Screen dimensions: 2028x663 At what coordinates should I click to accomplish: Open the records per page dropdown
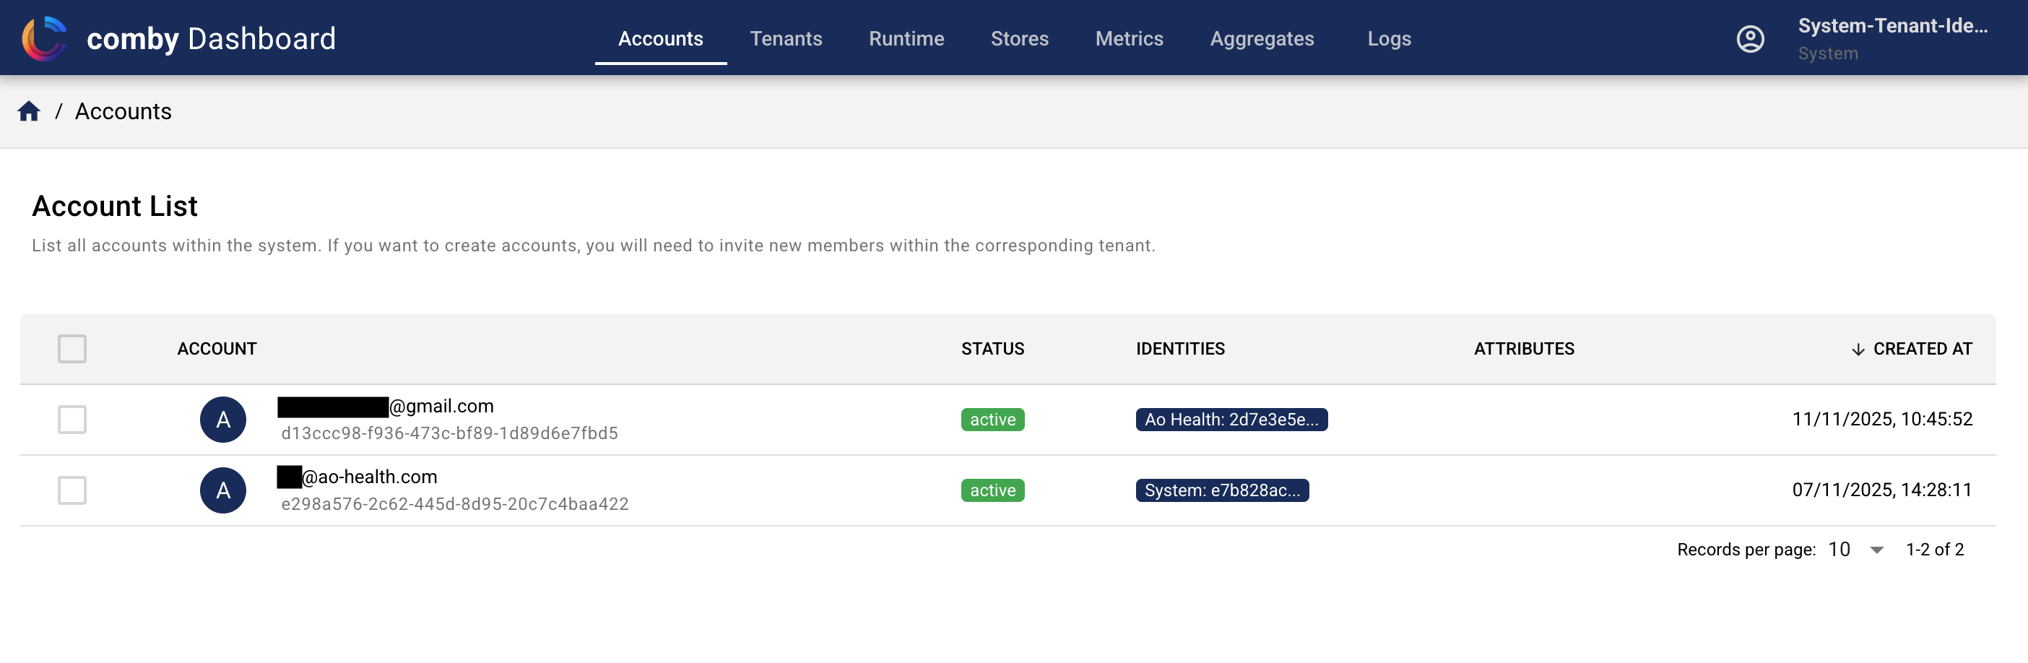(x=1852, y=549)
